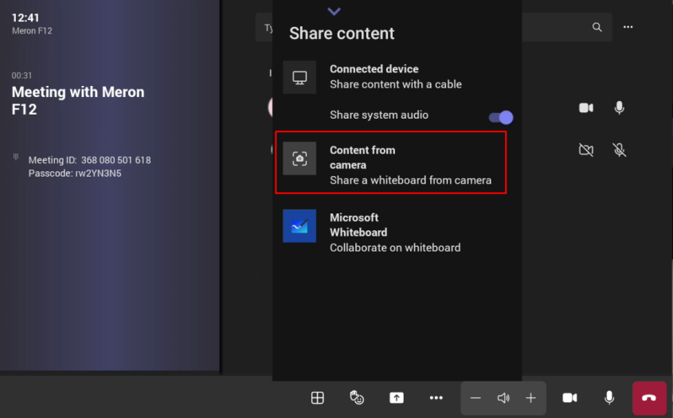Select Connected device share with cable
673x418 pixels.
395,76
